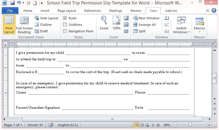The height and width of the screenshot is (130, 219).
Task: Click the Zoom magnifier icon
Action: pos(104,23)
